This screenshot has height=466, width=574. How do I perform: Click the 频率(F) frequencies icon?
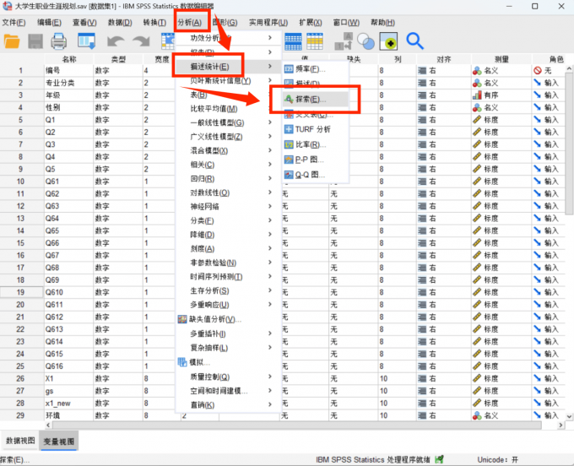pyautogui.click(x=289, y=69)
